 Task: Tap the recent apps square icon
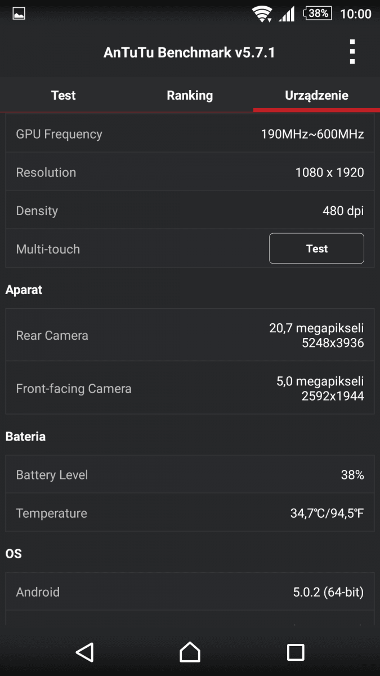[296, 652]
